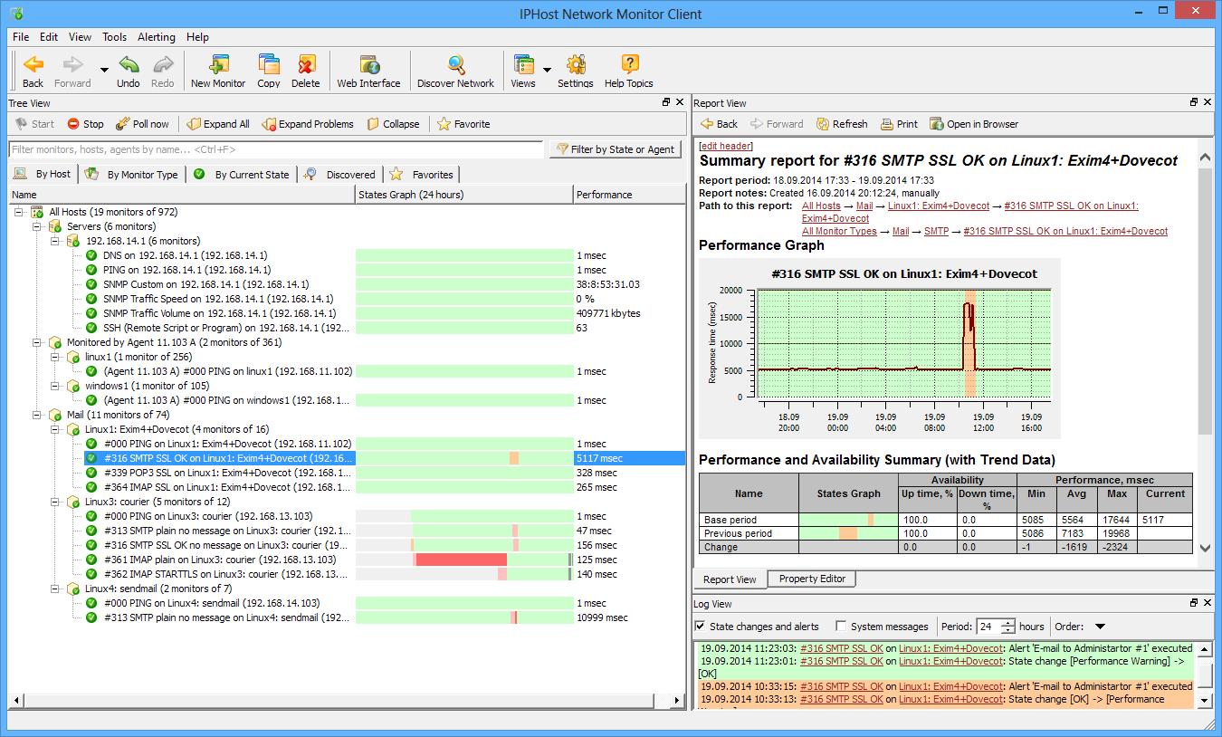This screenshot has width=1222, height=737.
Task: Click Poll now in Tree View toolbar
Action: (x=141, y=124)
